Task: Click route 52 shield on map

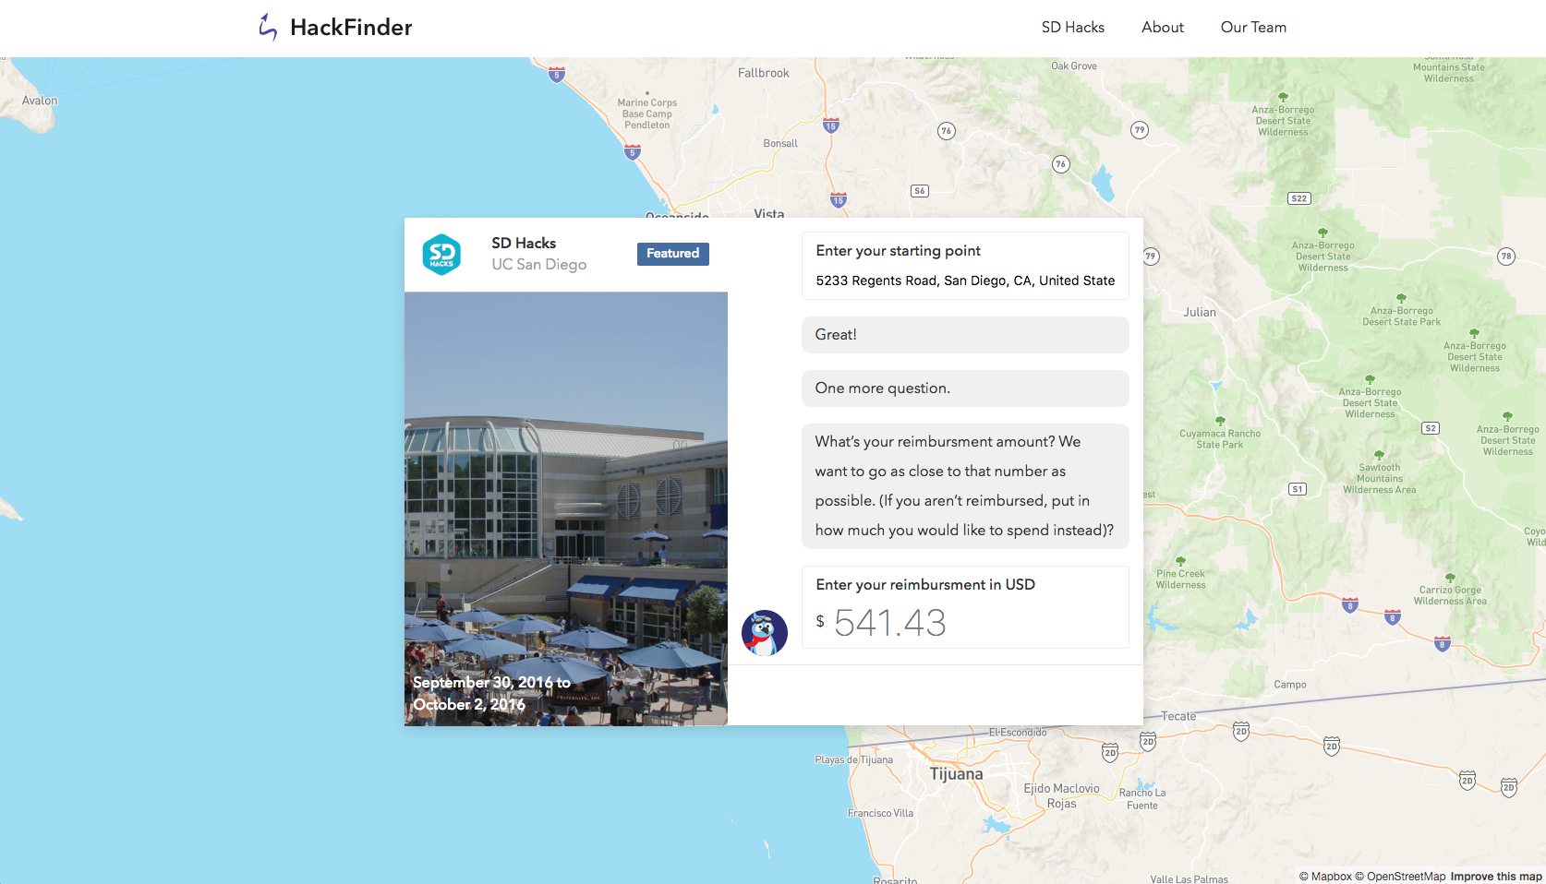Action: [1431, 428]
